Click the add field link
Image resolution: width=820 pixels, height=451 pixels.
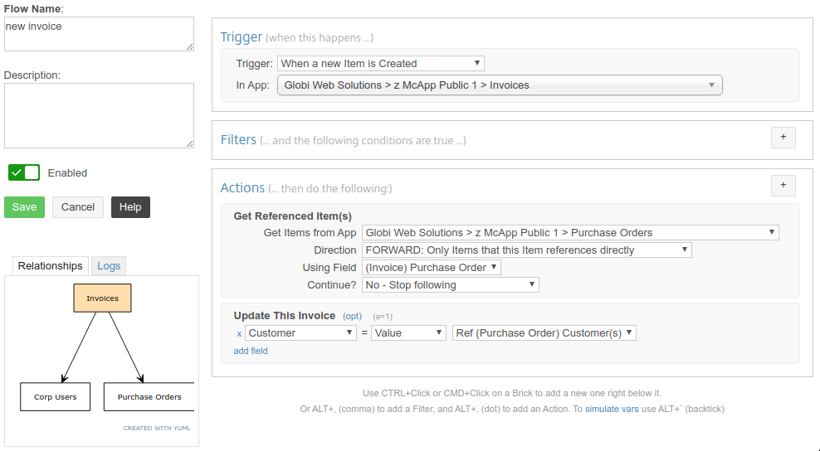[251, 352]
